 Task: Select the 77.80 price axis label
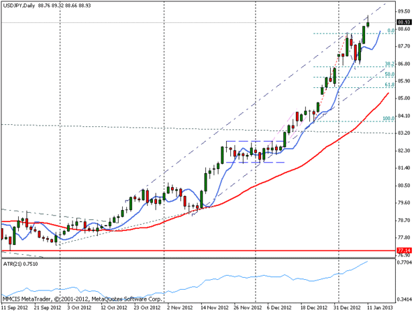(x=404, y=238)
